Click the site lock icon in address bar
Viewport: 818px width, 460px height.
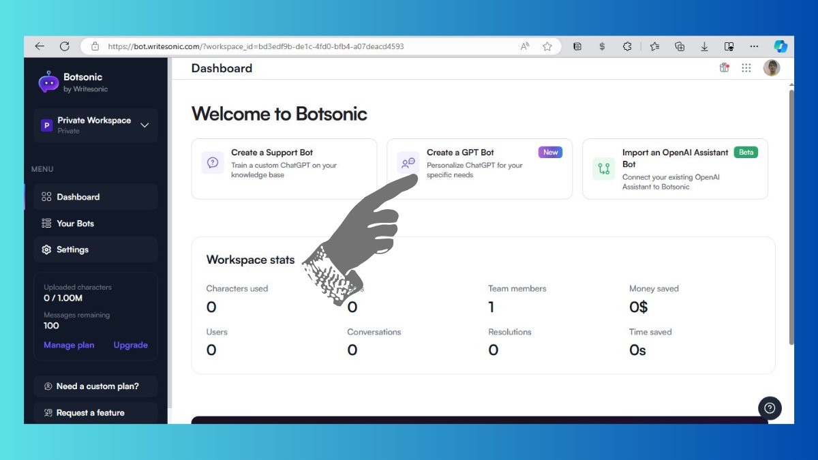[x=94, y=46]
